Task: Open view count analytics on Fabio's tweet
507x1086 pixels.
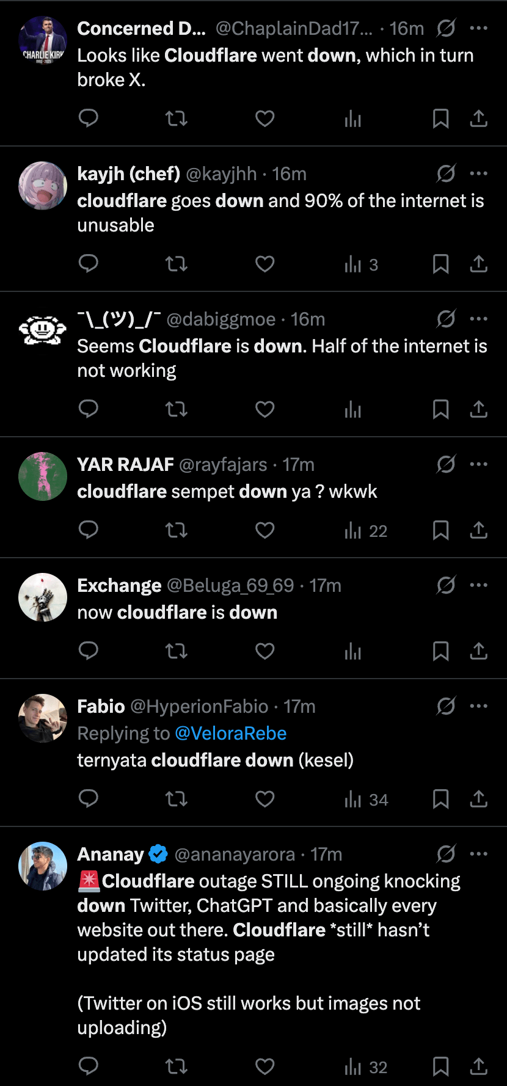Action: pyautogui.click(x=353, y=799)
